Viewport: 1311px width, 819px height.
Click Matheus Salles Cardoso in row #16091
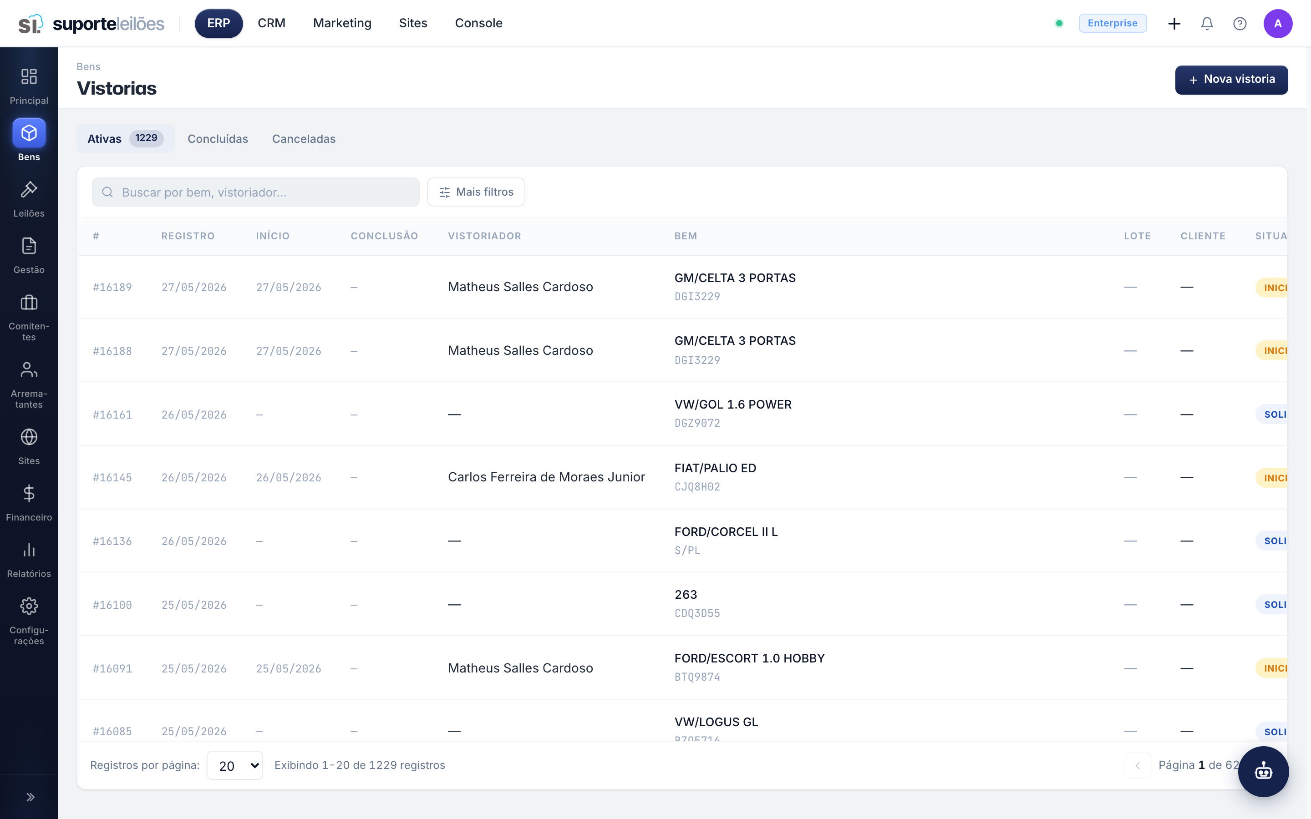tap(520, 668)
